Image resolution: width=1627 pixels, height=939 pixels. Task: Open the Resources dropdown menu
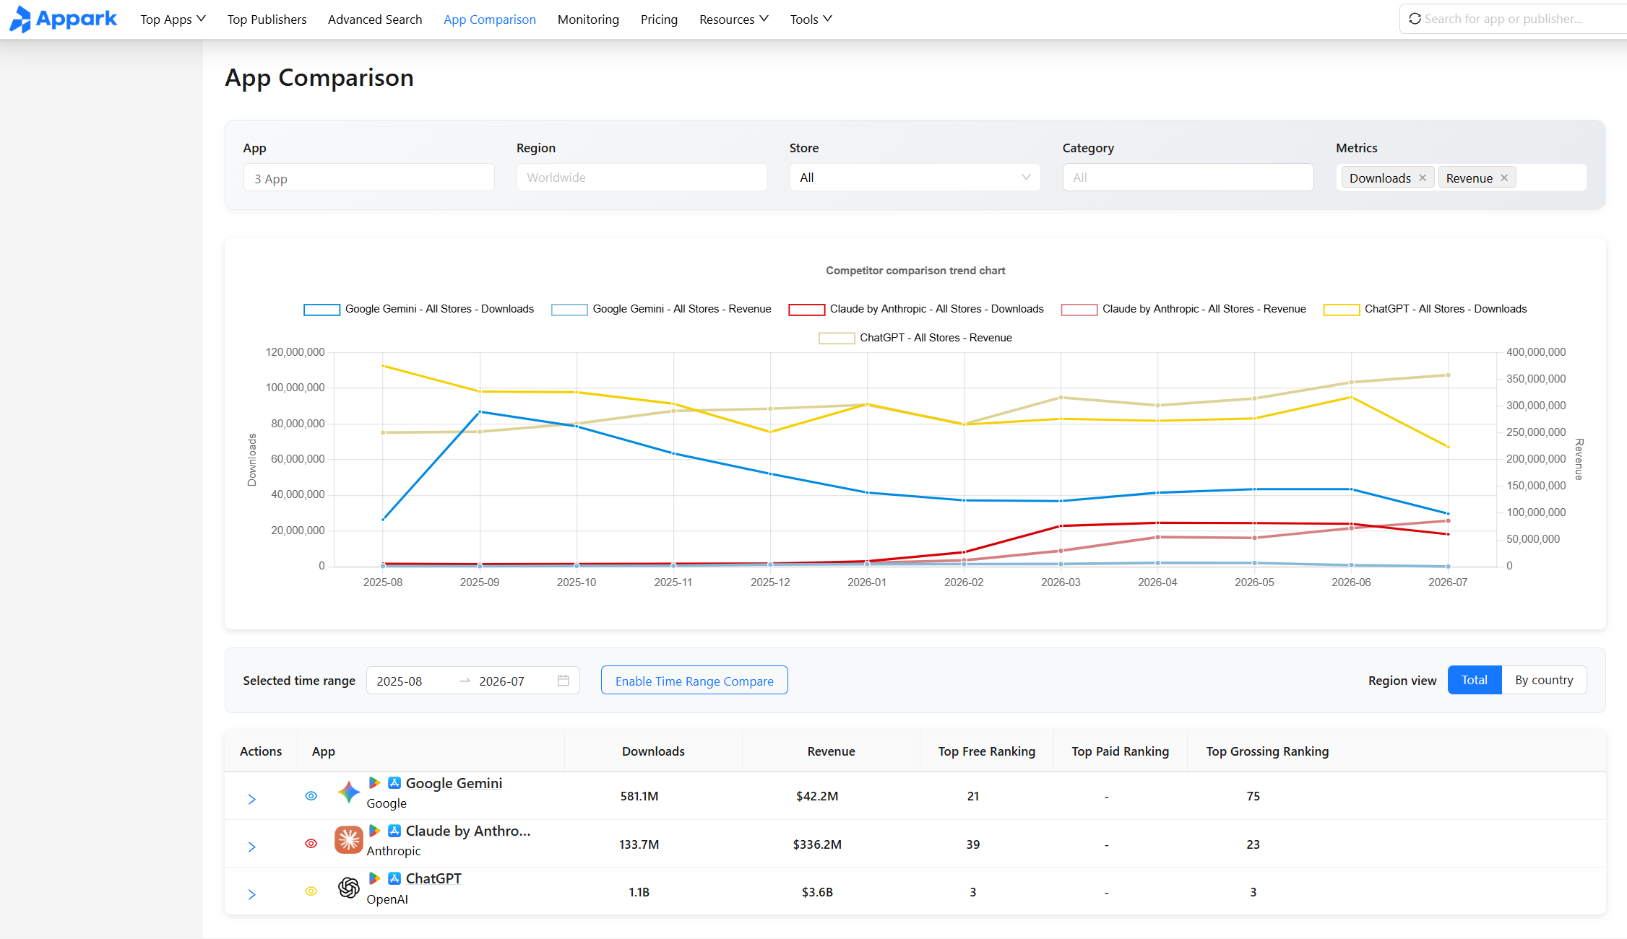pyautogui.click(x=734, y=19)
